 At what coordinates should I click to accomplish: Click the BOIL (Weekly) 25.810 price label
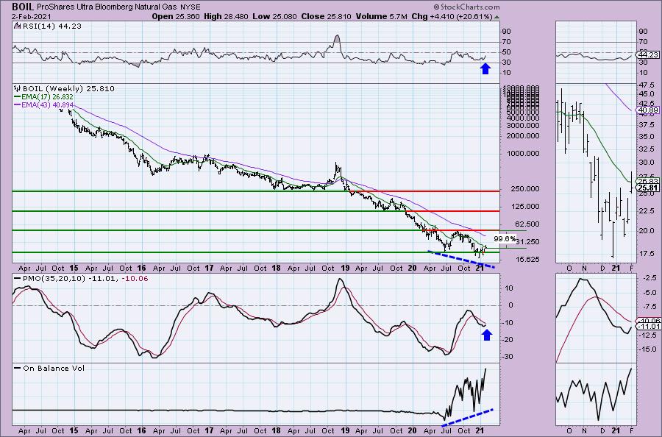(x=68, y=88)
